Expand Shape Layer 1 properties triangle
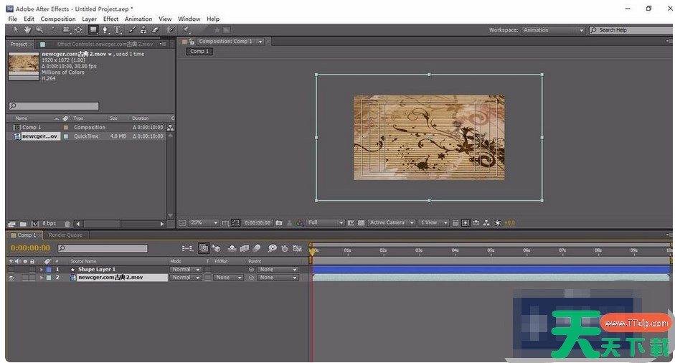Viewport: 675px width, 363px height. (41, 270)
